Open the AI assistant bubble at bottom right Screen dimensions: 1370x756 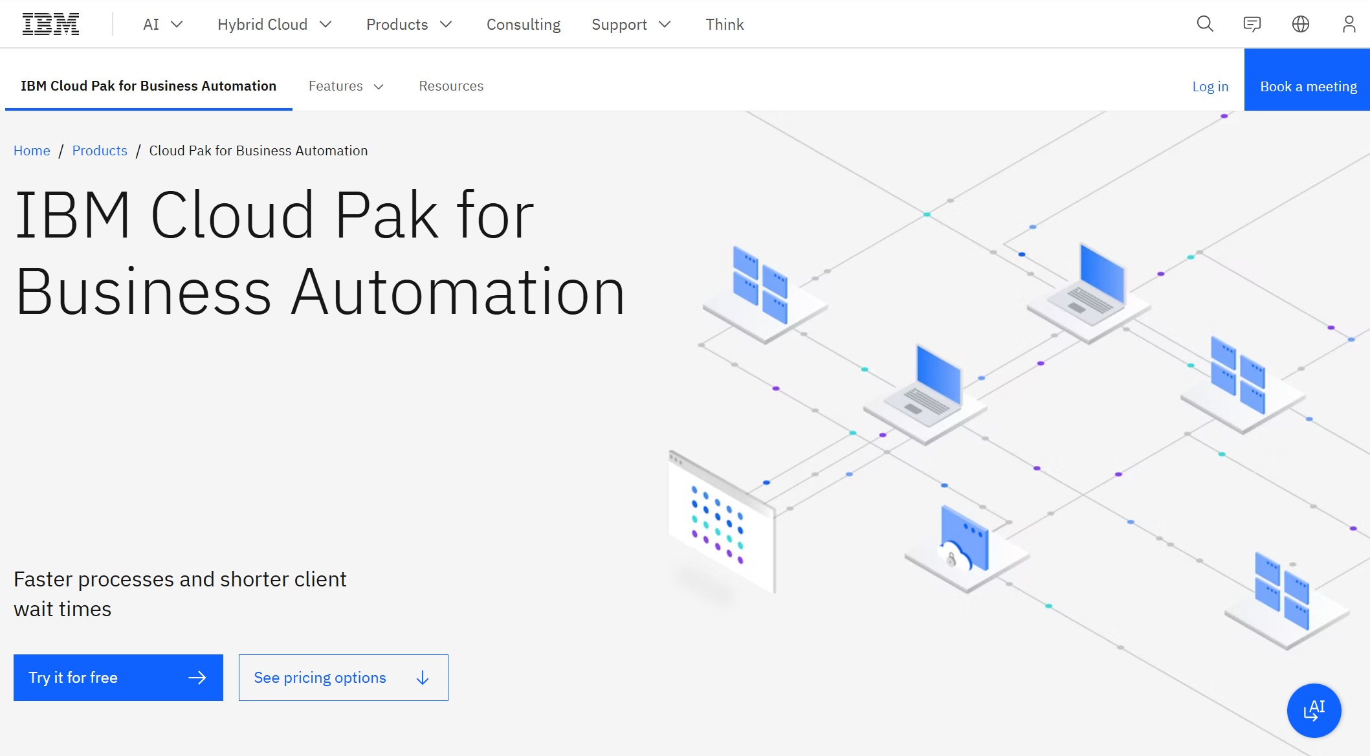(1313, 710)
